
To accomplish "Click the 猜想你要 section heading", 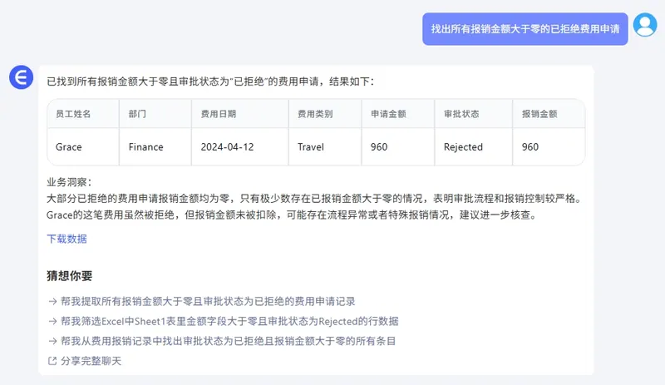I will (70, 276).
